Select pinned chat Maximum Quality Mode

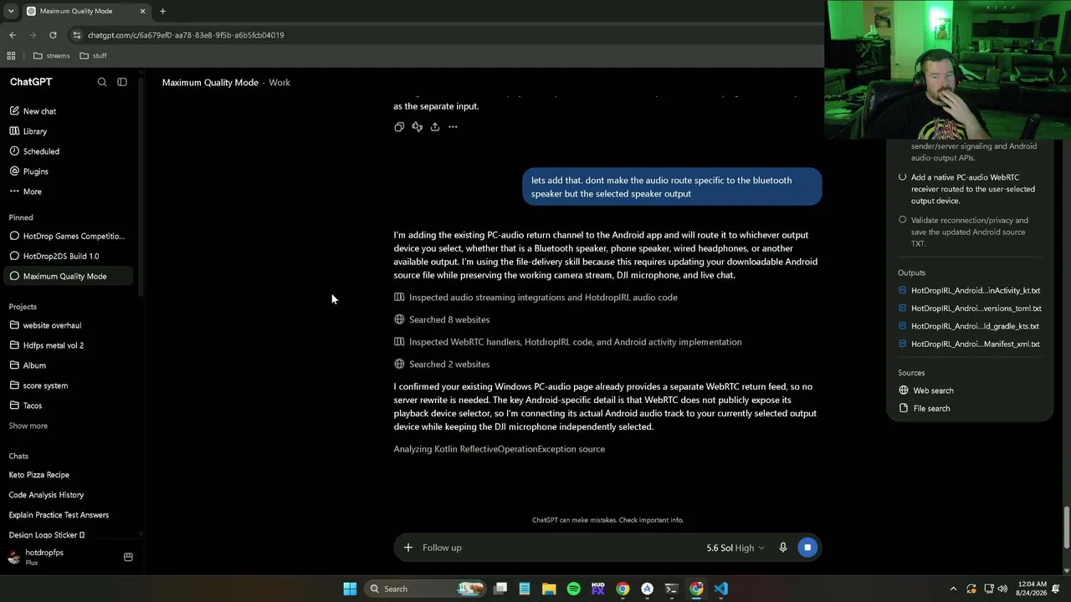point(67,276)
